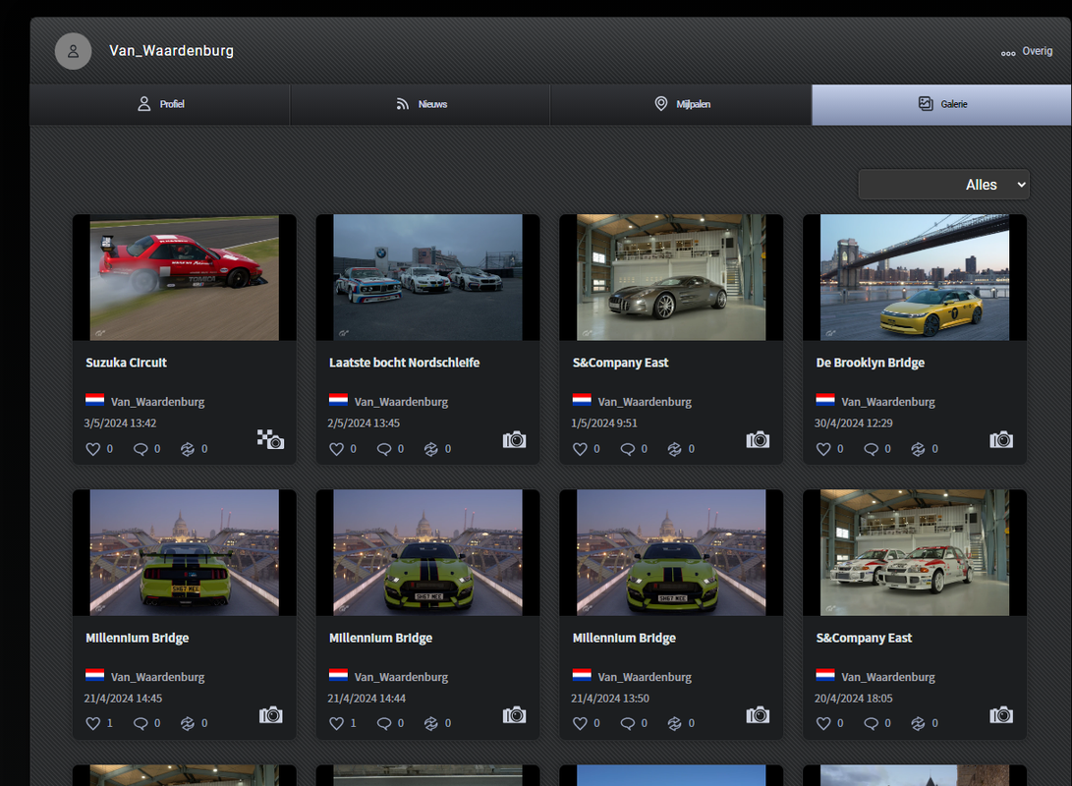Click the De Brooklyn Bridge title link
1072x786 pixels.
click(x=871, y=363)
